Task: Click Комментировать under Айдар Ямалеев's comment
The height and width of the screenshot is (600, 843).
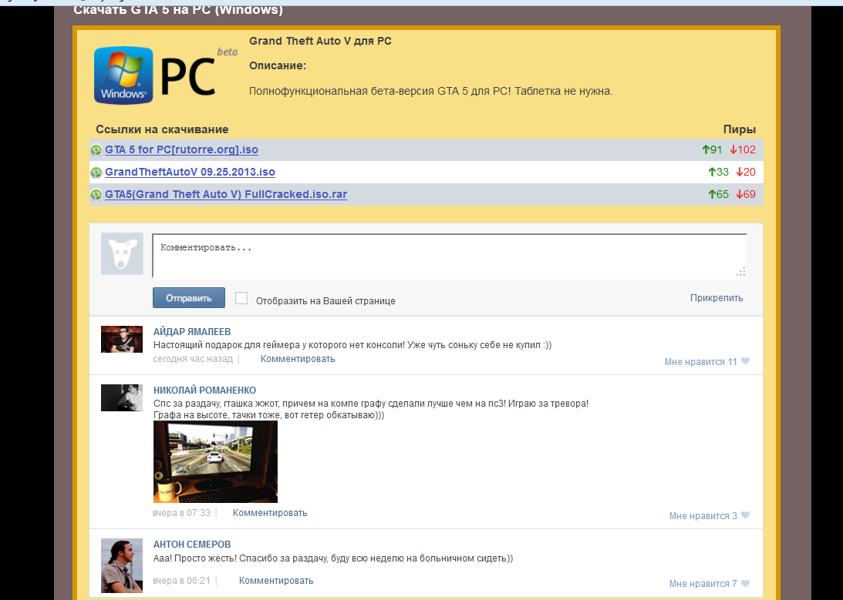Action: click(298, 359)
